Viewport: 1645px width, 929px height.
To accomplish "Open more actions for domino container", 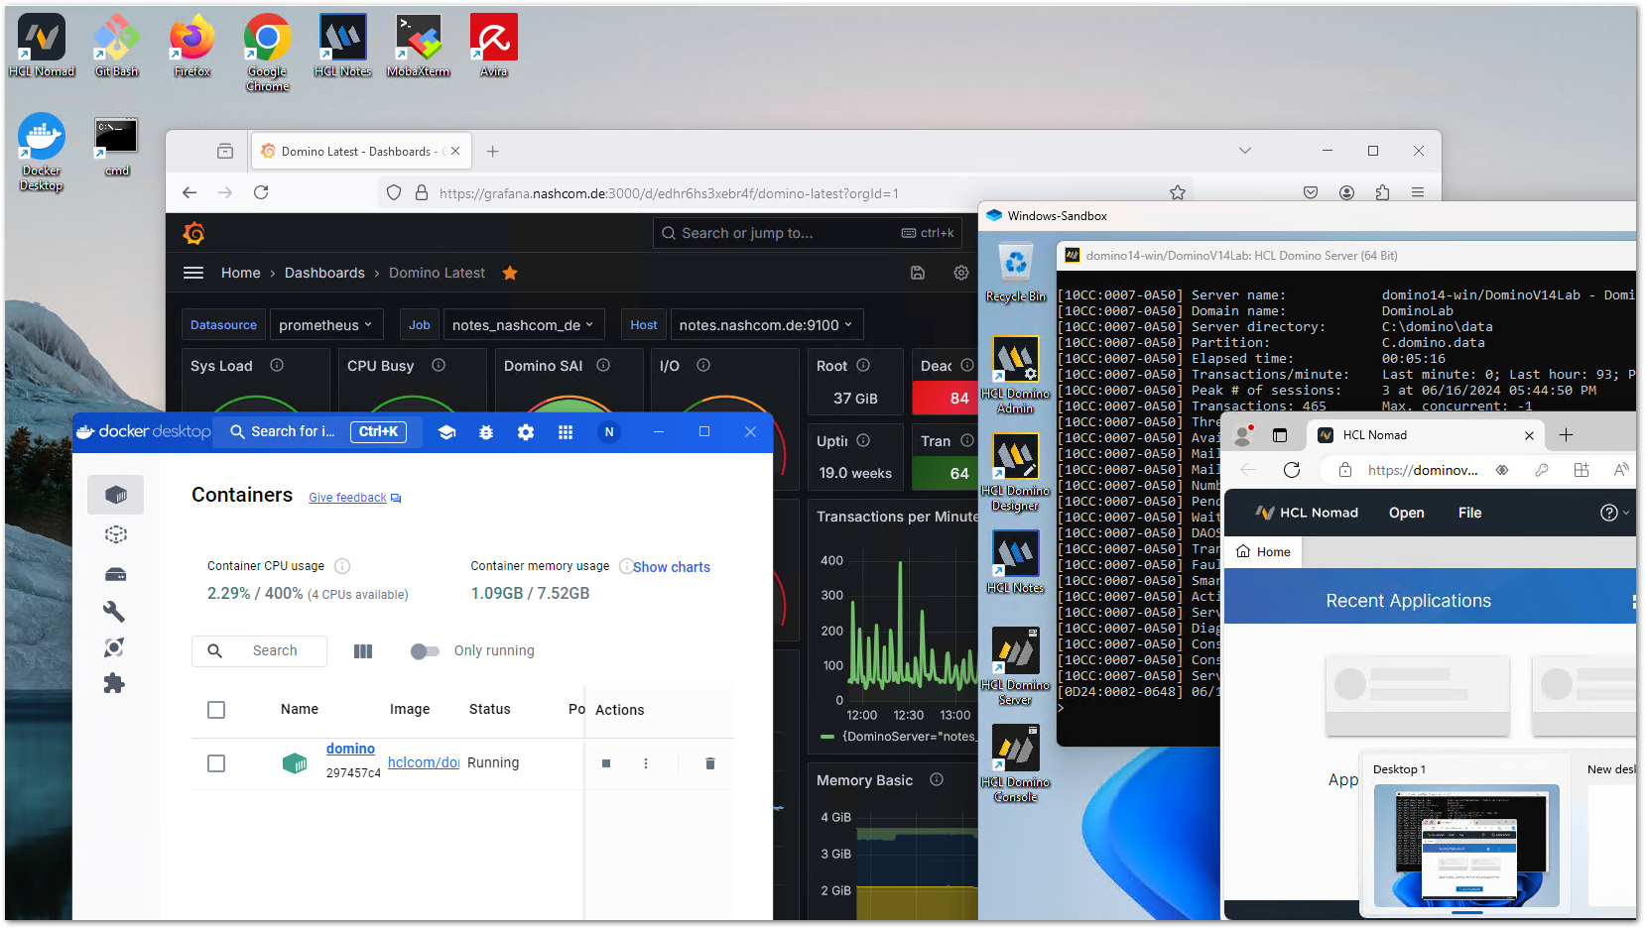I will tap(646, 763).
